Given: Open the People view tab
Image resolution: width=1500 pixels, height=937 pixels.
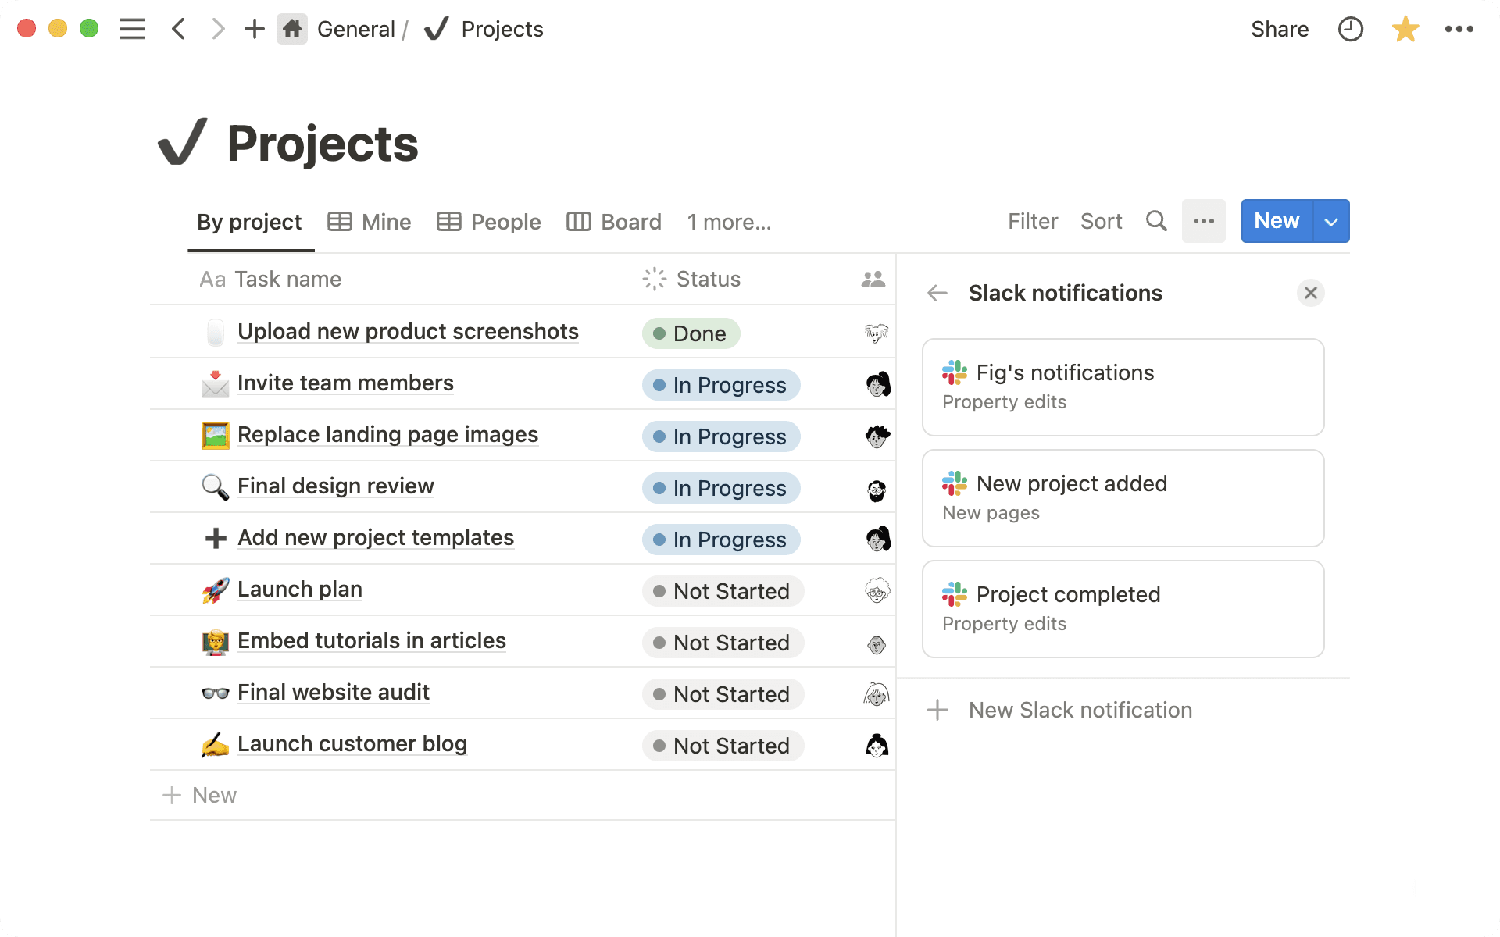Looking at the screenshot, I should coord(488,222).
